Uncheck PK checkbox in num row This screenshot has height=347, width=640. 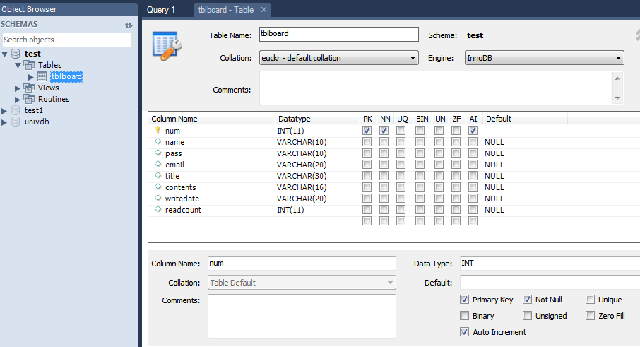click(x=367, y=131)
